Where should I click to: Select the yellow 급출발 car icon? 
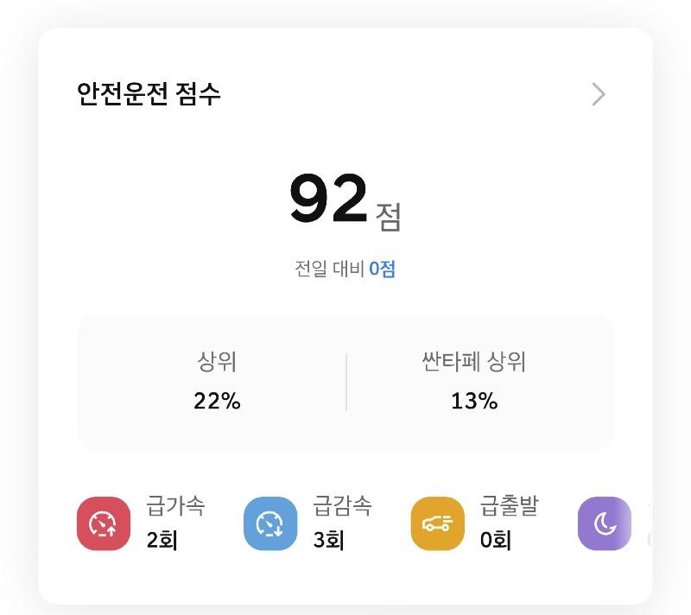[x=438, y=523]
